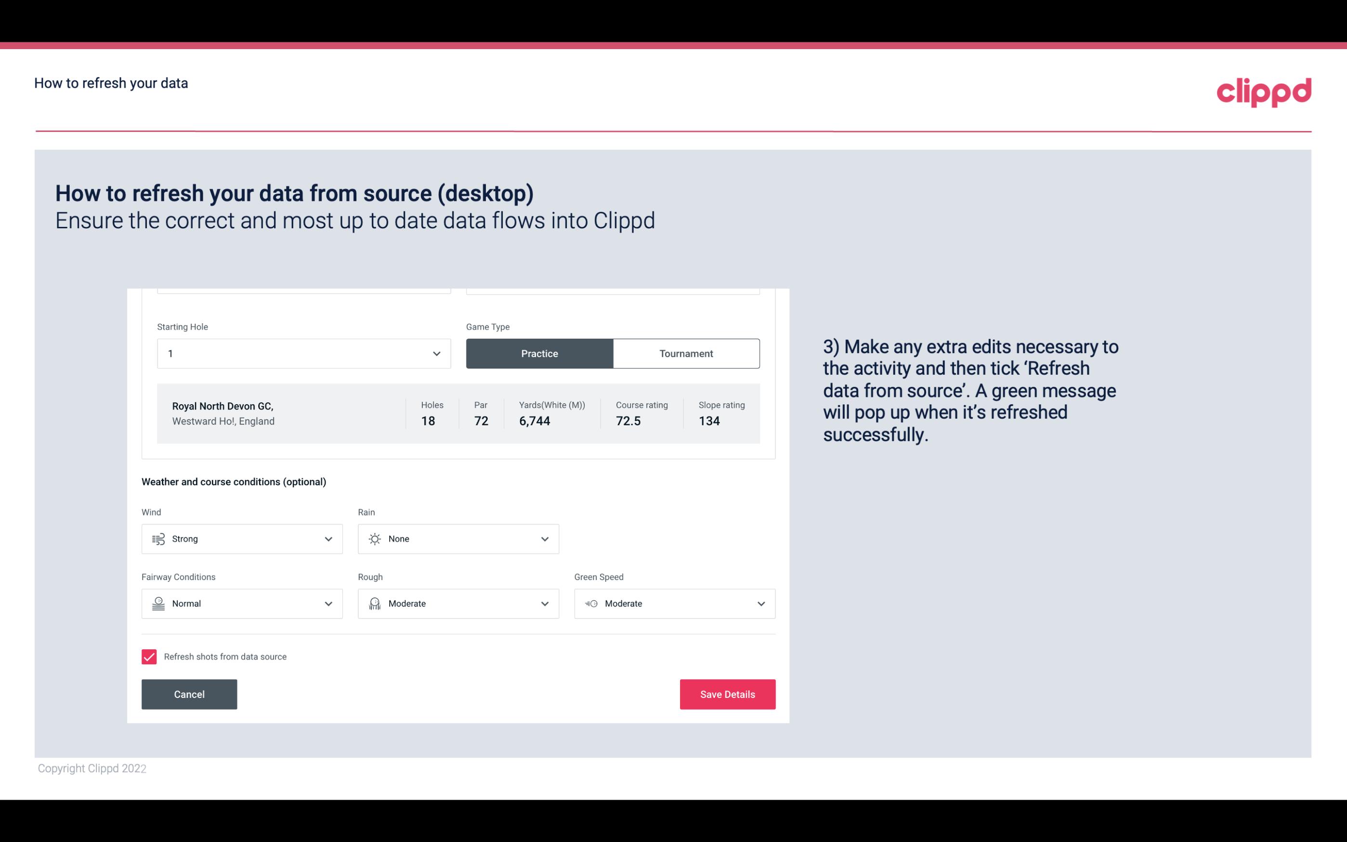Click the Save Details button

coord(727,694)
